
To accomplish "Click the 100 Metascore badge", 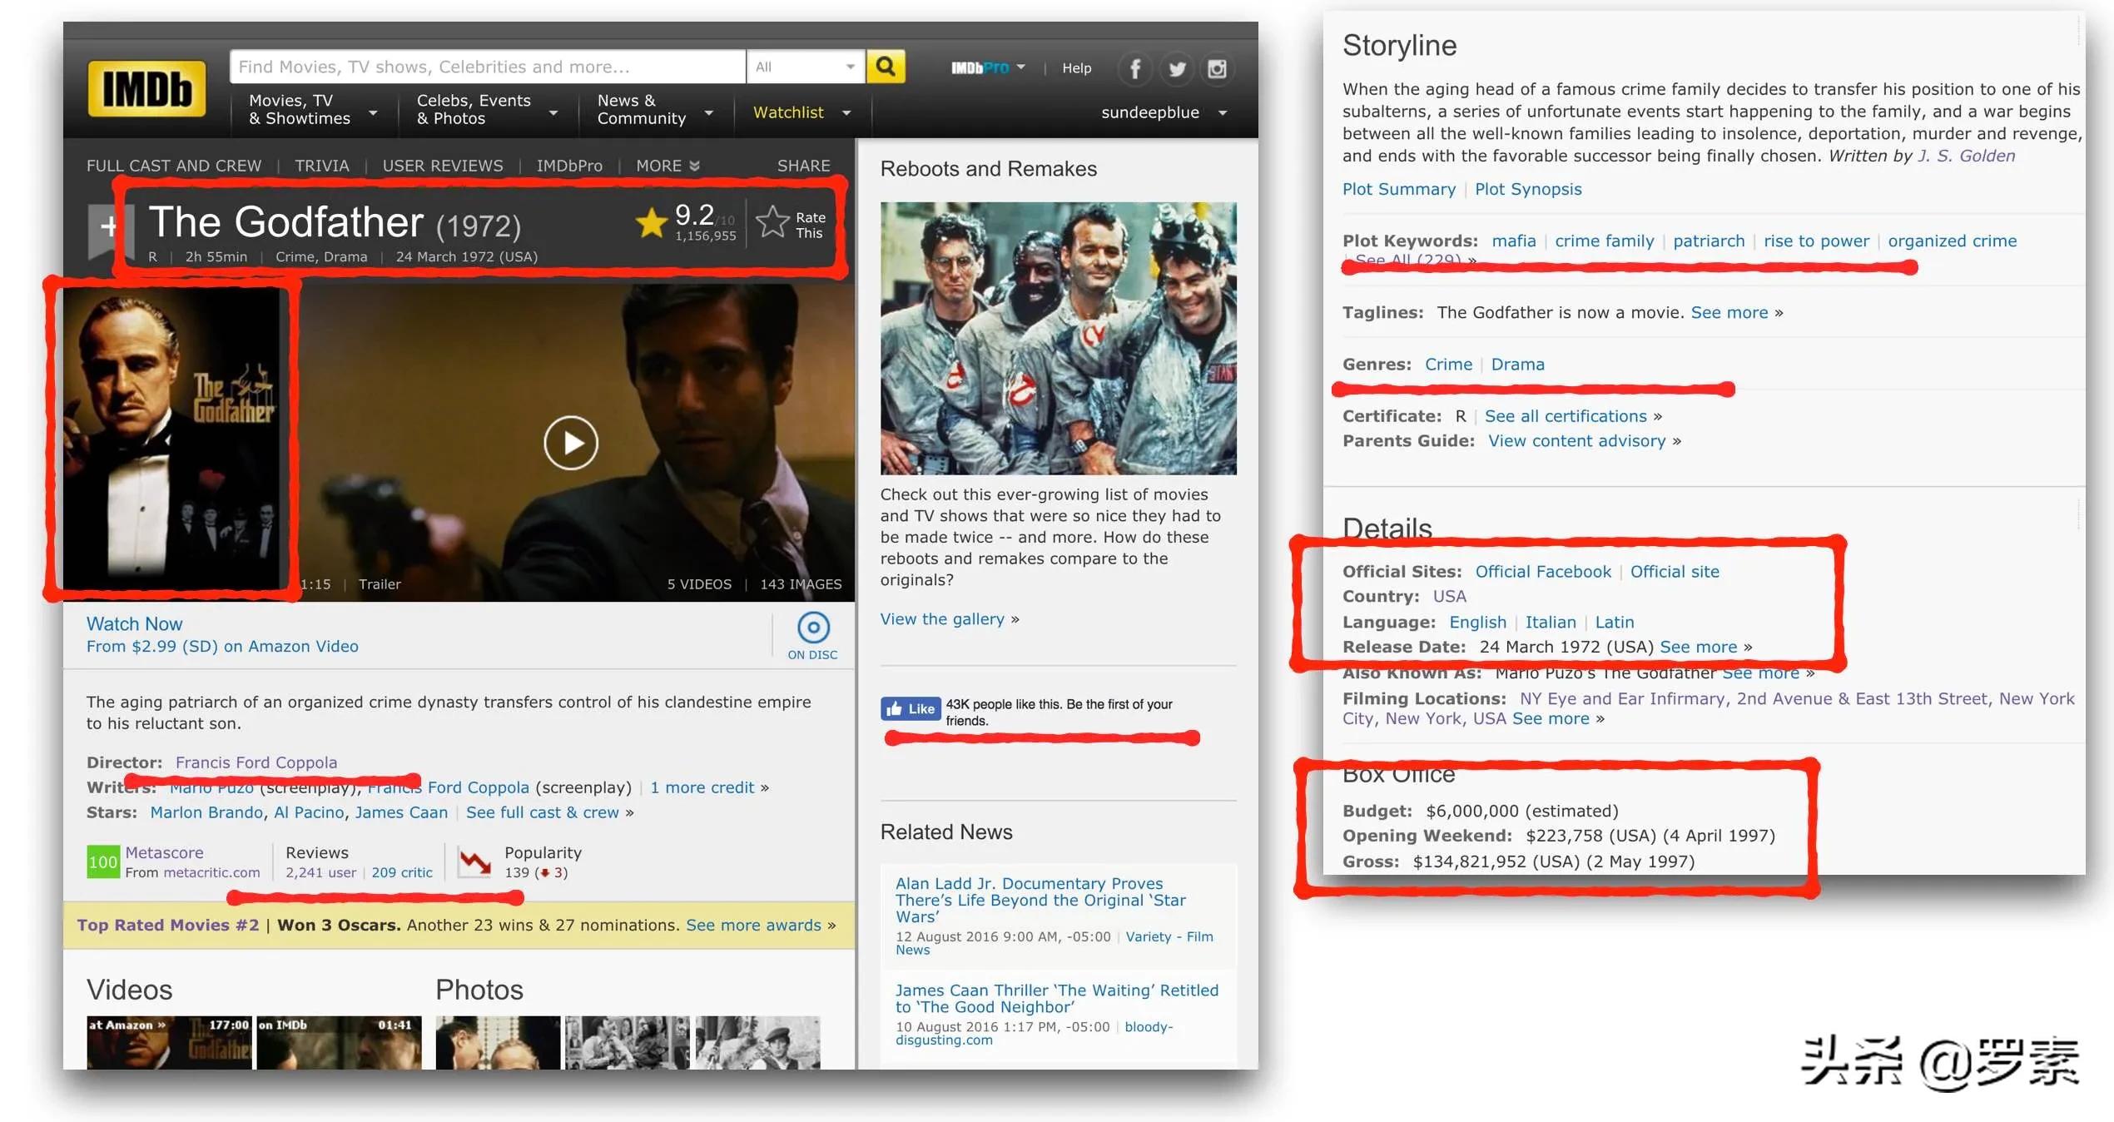I will coord(103,861).
